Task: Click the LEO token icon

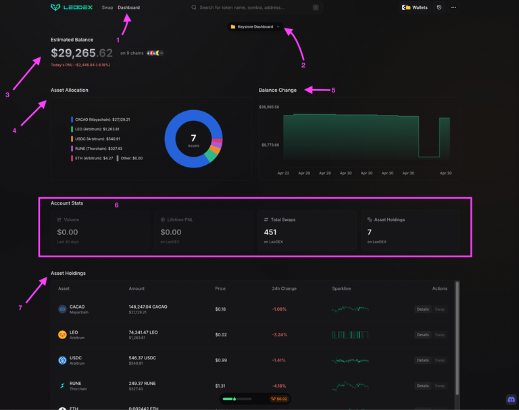Action: (x=62, y=334)
